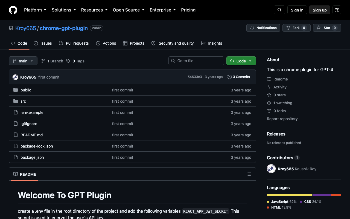
Task: Click the 0 Tags link
Action: click(75, 61)
